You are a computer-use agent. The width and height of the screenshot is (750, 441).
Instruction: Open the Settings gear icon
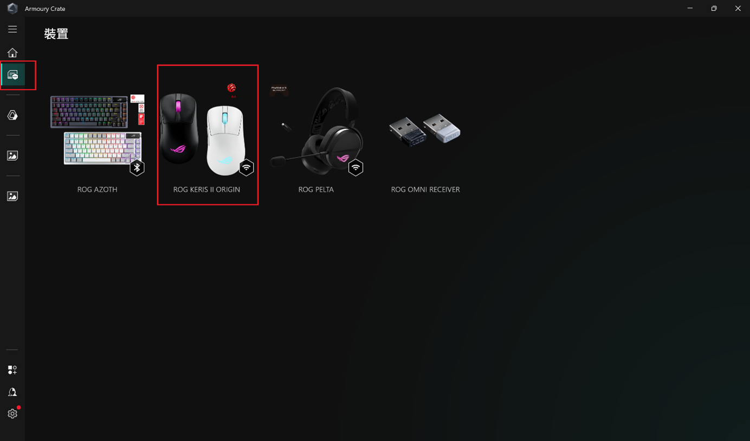click(x=12, y=413)
